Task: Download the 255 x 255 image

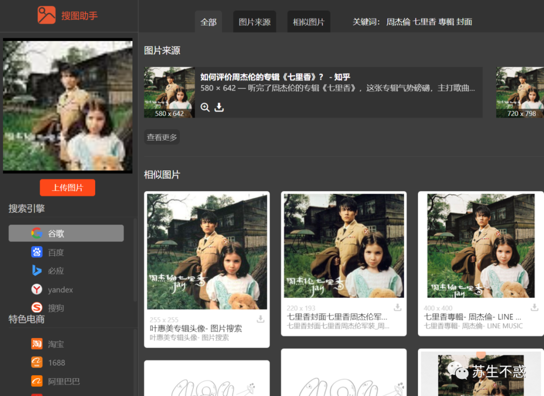Action: (x=260, y=319)
